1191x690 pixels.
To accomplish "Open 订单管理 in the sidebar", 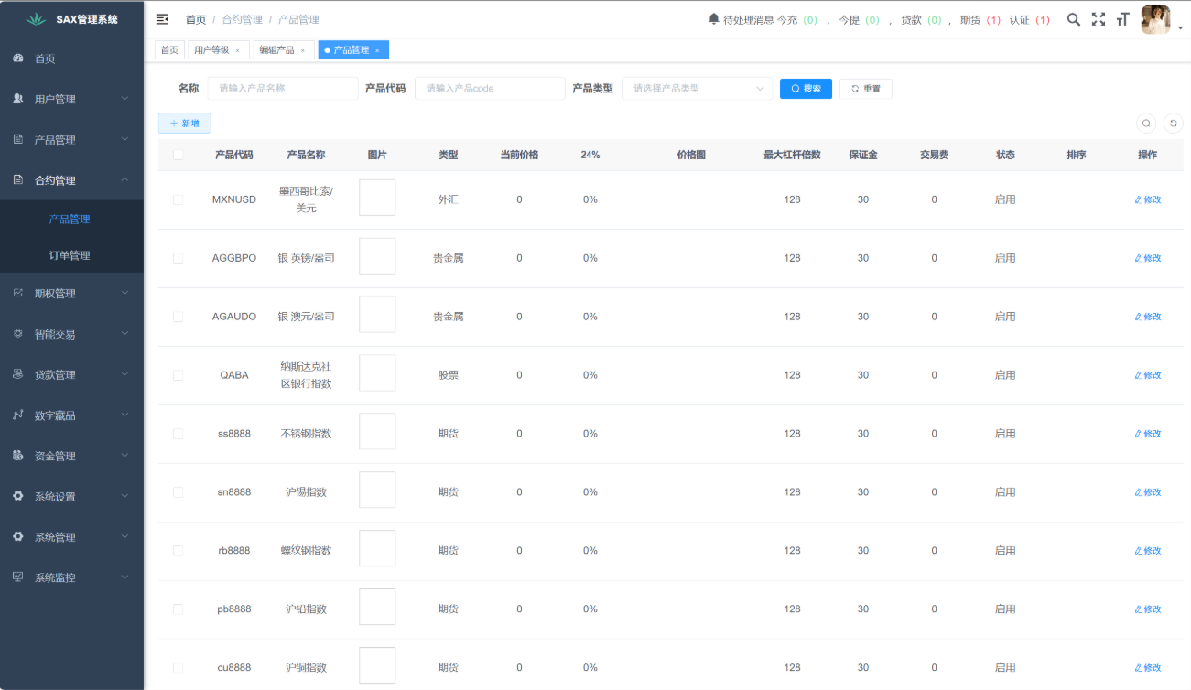I will point(70,255).
